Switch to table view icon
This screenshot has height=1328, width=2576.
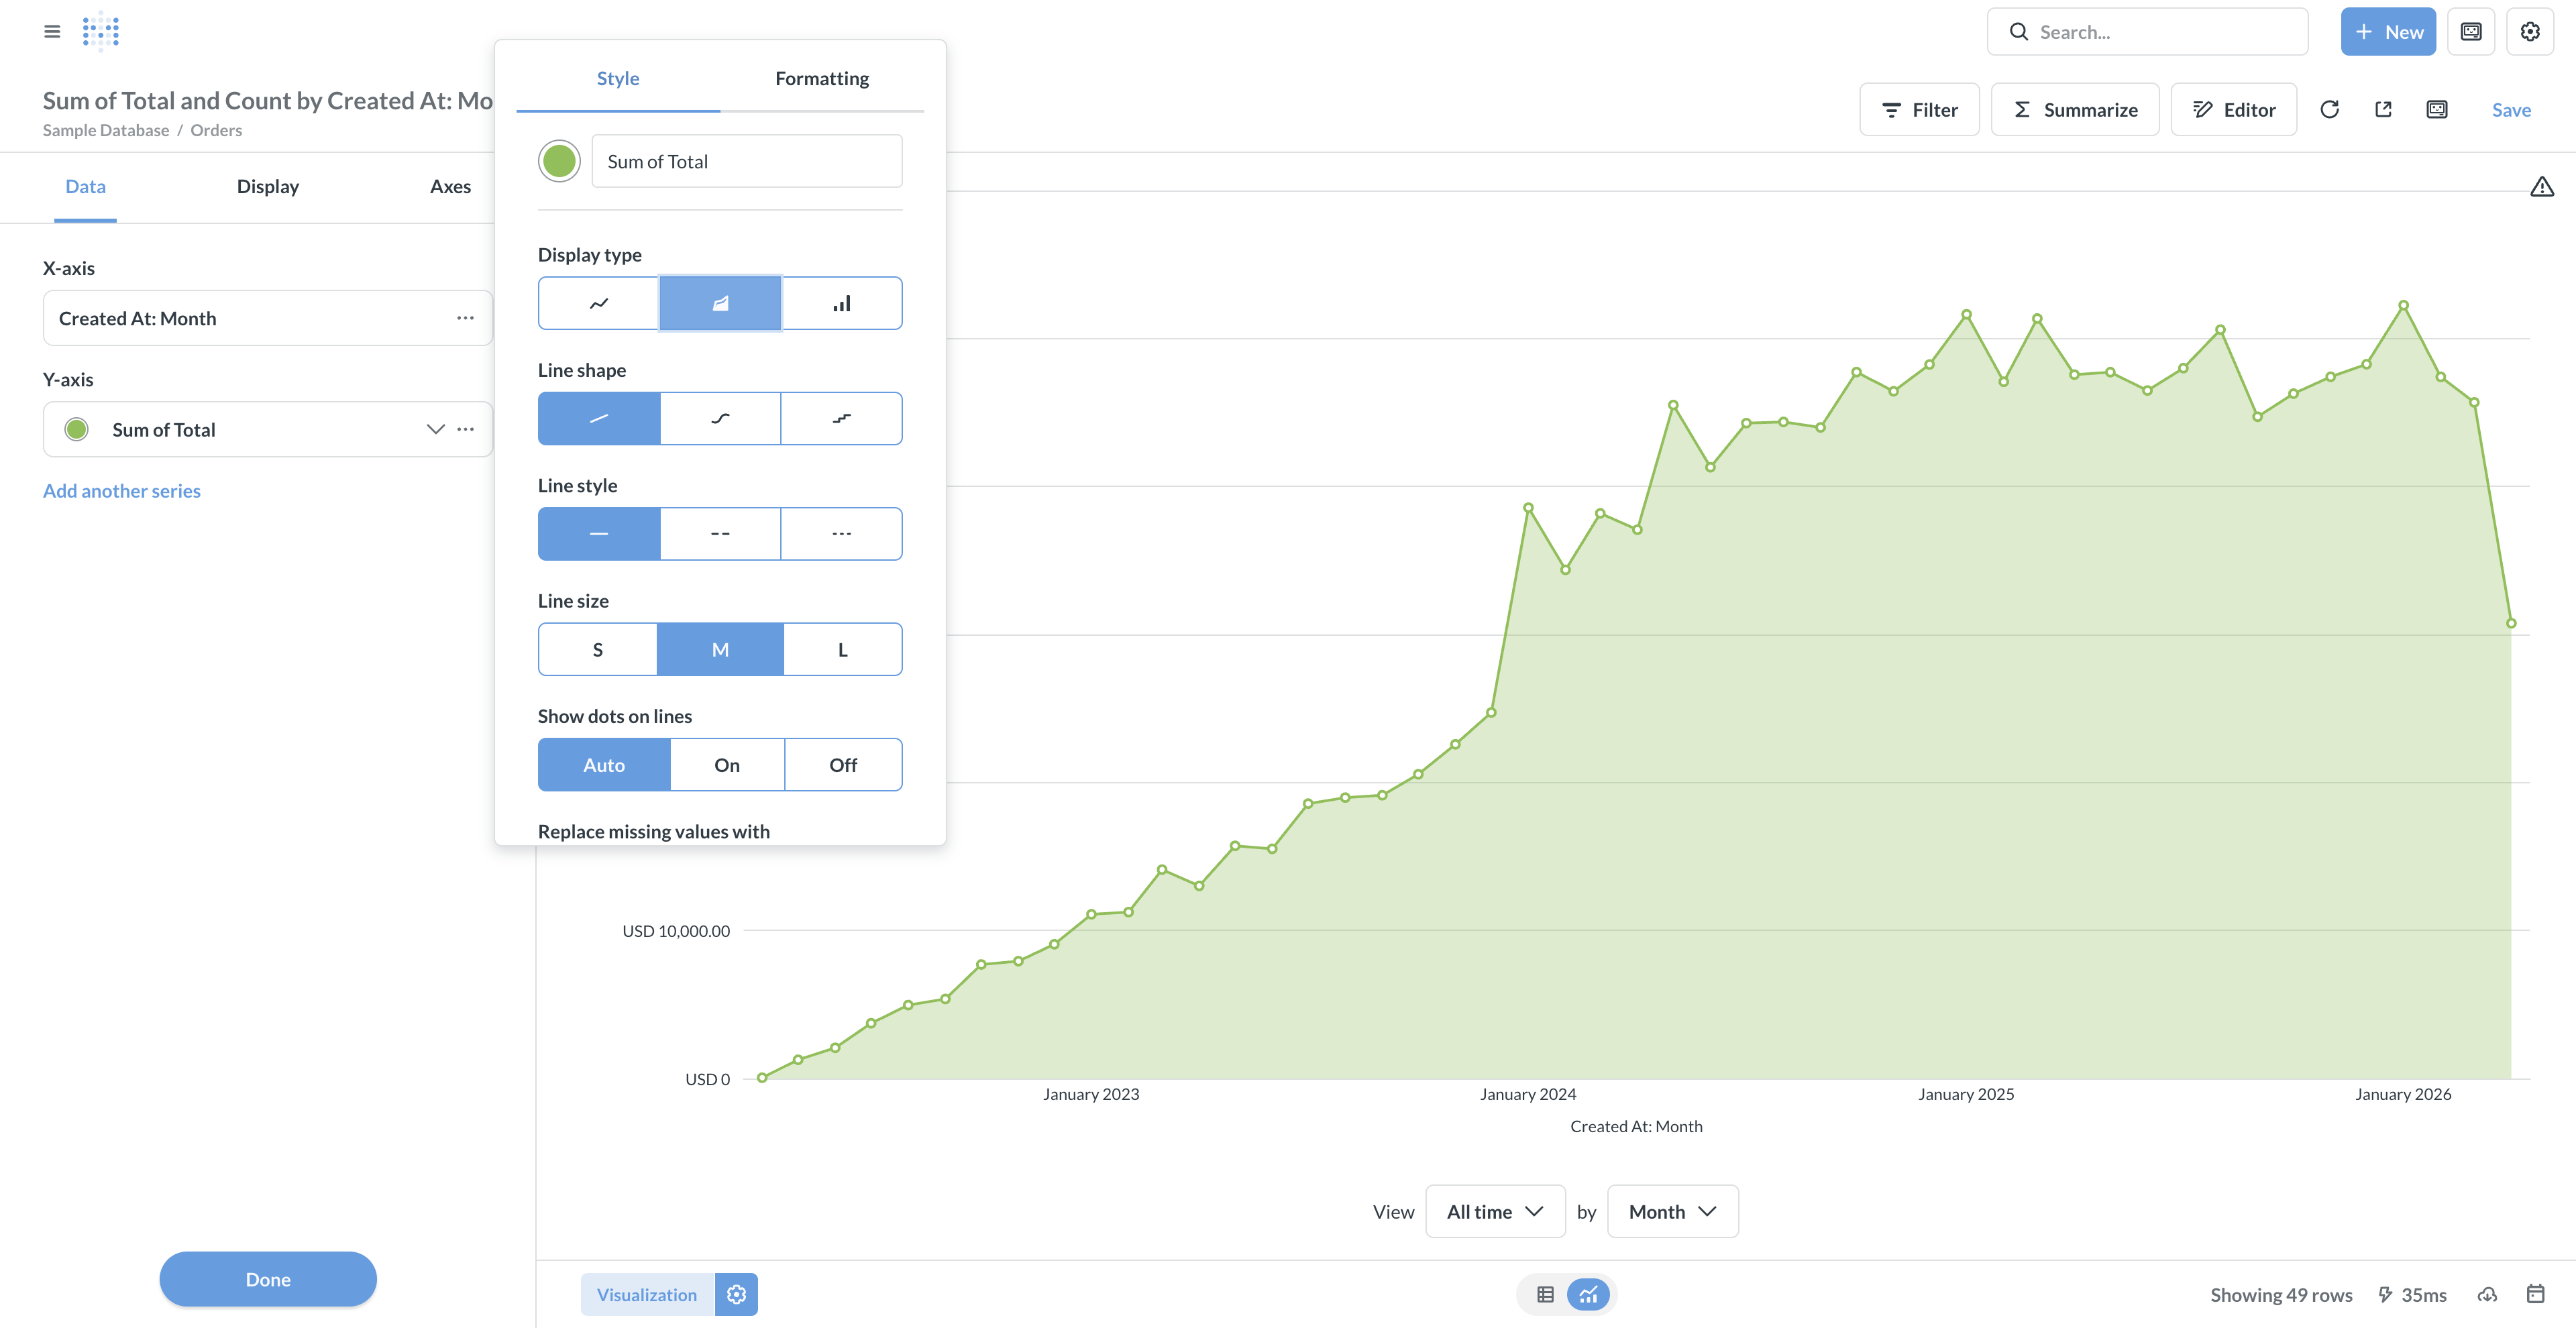point(1545,1294)
